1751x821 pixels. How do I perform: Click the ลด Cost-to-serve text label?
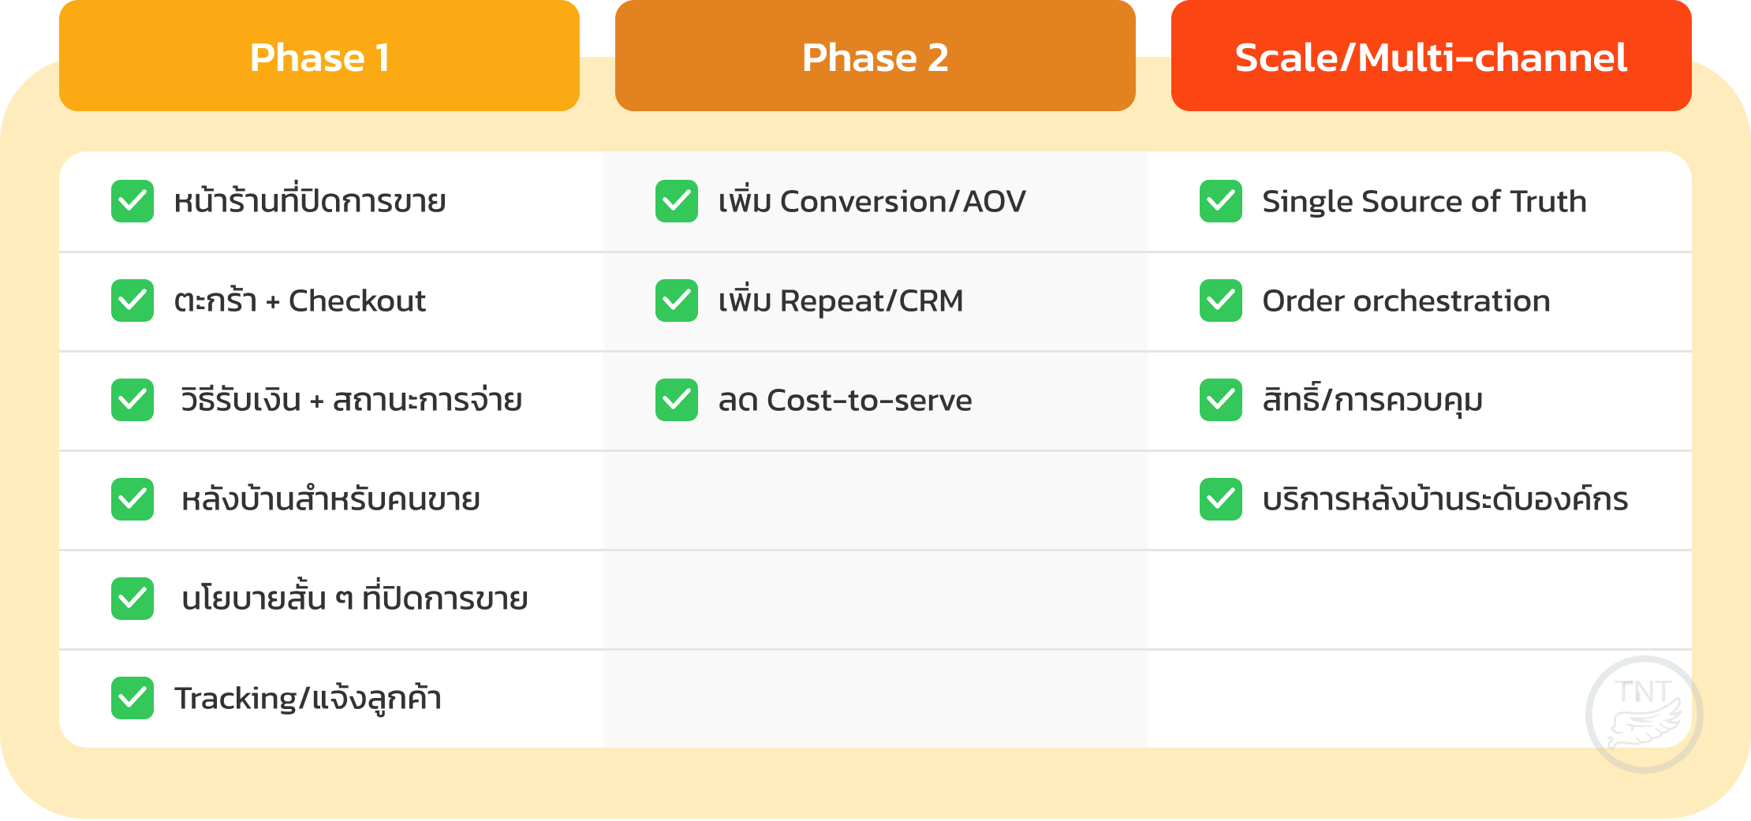tap(845, 401)
